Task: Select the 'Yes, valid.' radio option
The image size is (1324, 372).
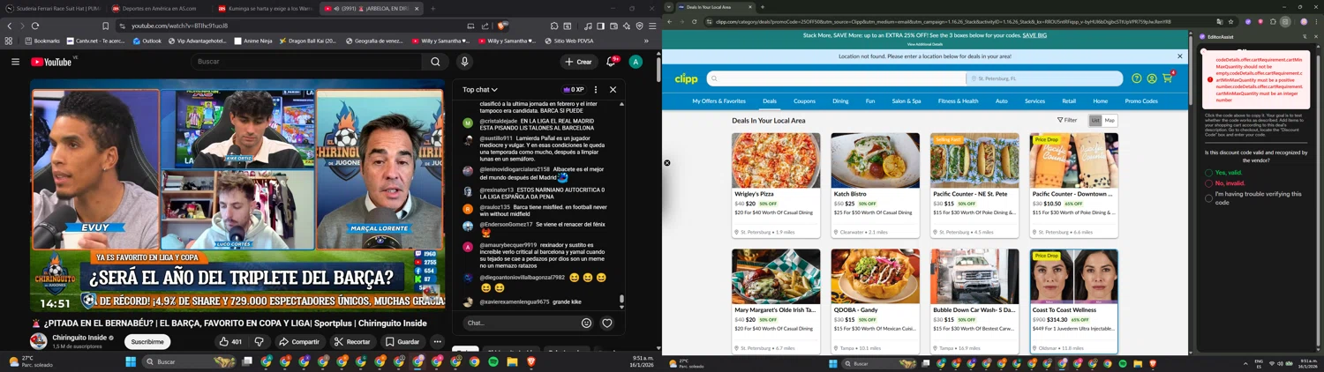Action: pos(1209,173)
